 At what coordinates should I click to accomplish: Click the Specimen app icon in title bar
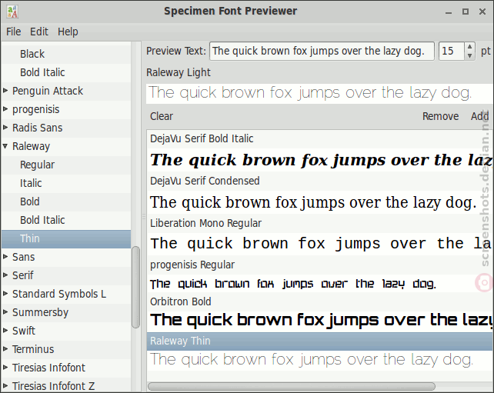pos(12,12)
